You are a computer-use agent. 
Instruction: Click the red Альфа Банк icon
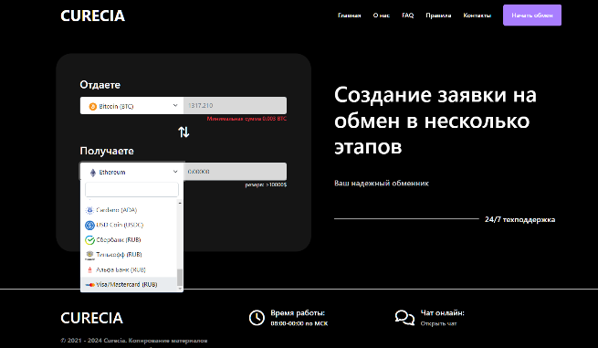pos(90,269)
